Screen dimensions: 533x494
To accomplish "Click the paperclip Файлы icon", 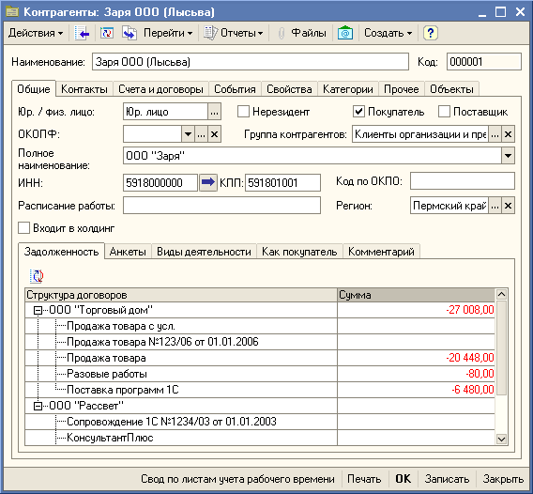I will (282, 34).
